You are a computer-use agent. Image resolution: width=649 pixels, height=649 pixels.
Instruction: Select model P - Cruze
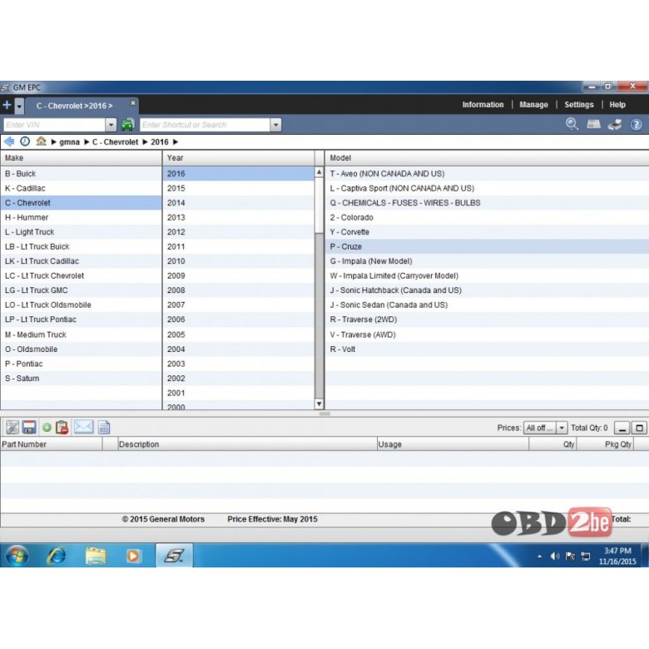487,246
